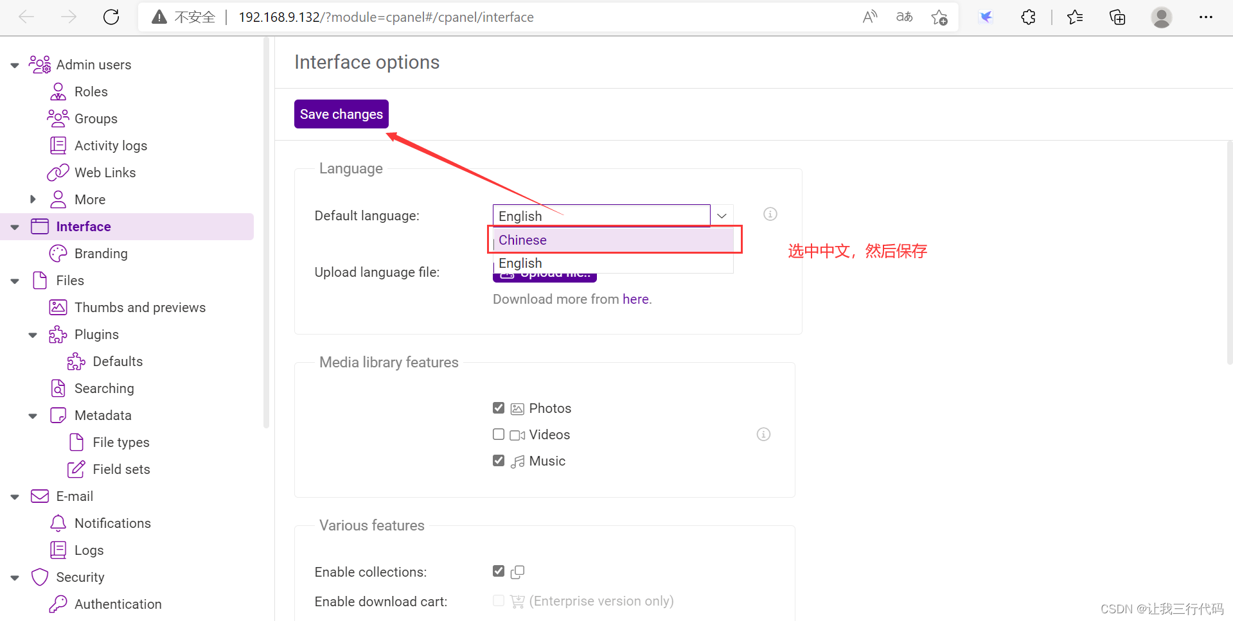Click the read aloud icon in address bar
Viewport: 1233px width, 621px height.
870,17
